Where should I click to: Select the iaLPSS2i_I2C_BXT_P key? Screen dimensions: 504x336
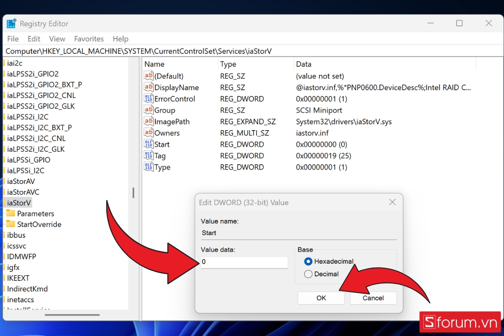[39, 127]
